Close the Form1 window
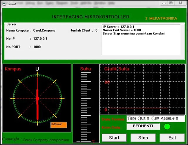Screen dimensions: 188x145 (181, 3)
